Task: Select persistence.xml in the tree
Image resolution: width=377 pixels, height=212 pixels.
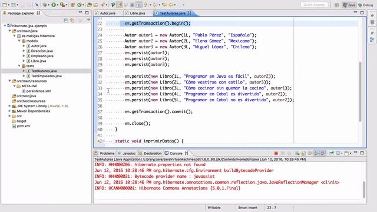Action: click(38, 91)
